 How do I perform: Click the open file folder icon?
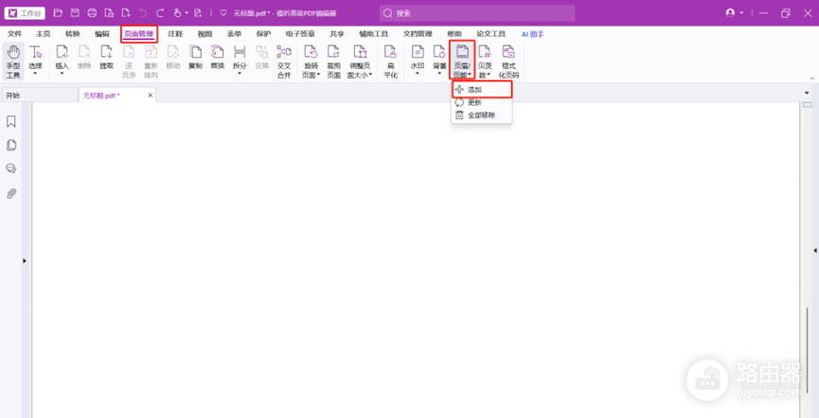[58, 13]
